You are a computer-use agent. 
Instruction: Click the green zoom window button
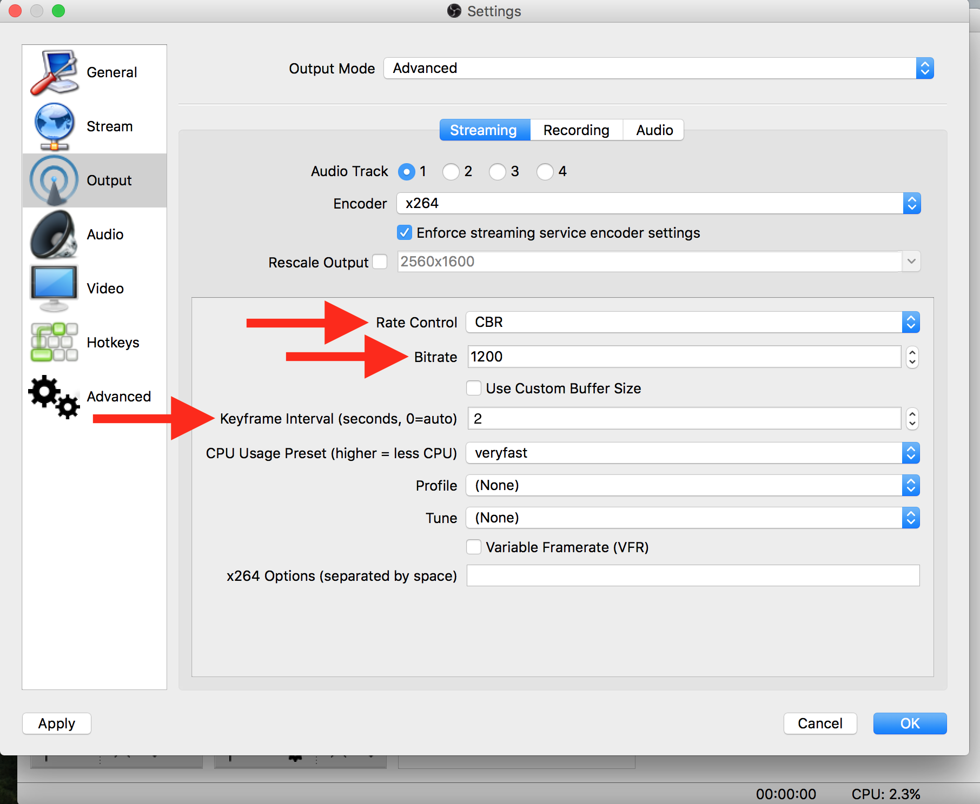[x=58, y=11]
